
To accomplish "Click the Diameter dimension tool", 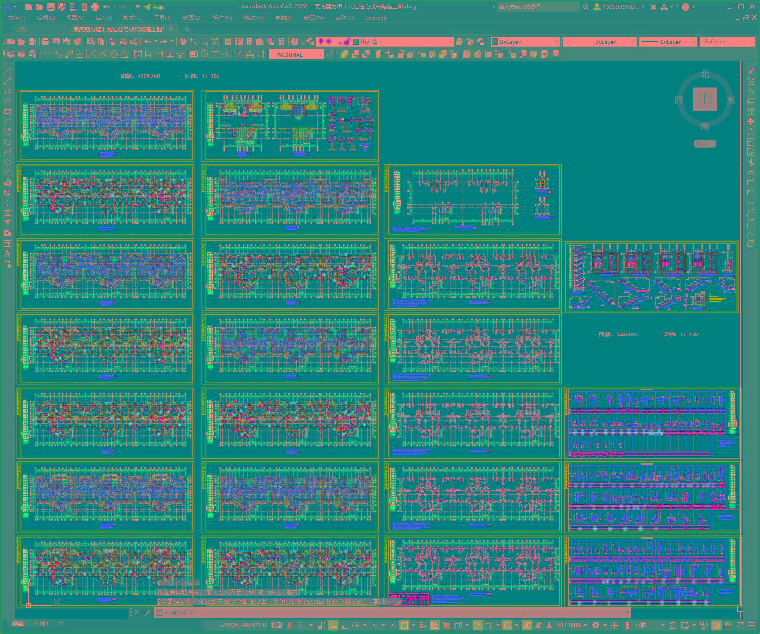I will (x=114, y=54).
